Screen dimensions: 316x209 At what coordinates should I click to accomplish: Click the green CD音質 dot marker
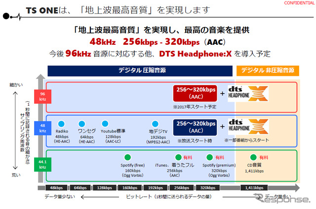pyautogui.click(x=253, y=157)
